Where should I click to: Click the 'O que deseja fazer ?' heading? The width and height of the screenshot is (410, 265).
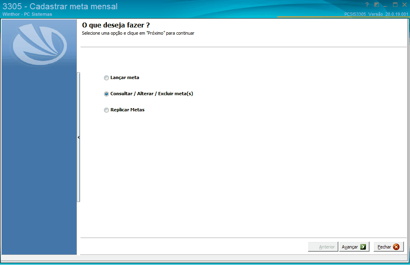(x=116, y=25)
